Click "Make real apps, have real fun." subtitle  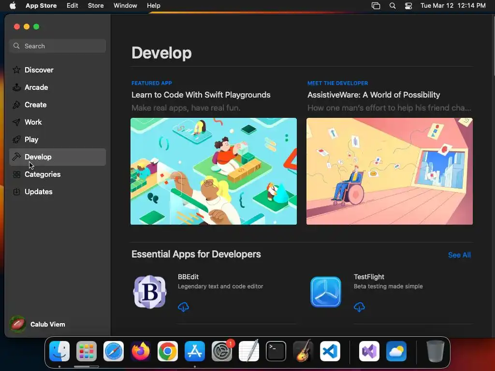point(186,108)
